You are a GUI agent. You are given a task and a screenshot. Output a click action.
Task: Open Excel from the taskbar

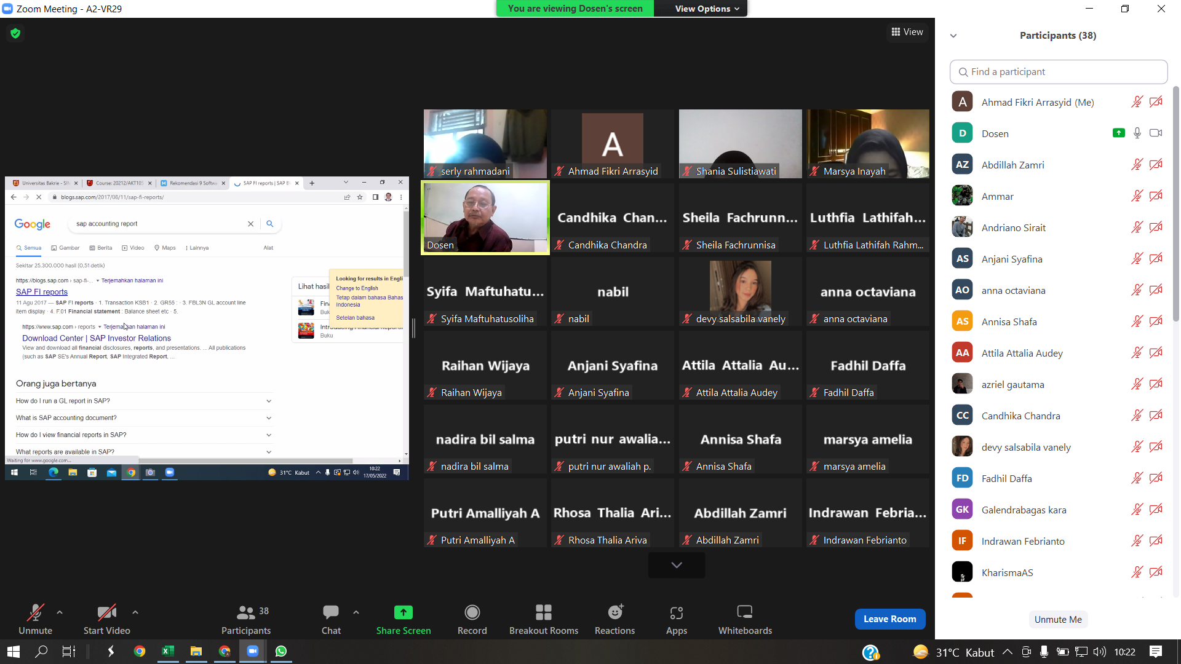168,652
